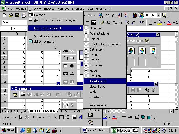Open the zoom 100% dropdown
The height and width of the screenshot is (134, 179).
pyautogui.click(x=159, y=15)
